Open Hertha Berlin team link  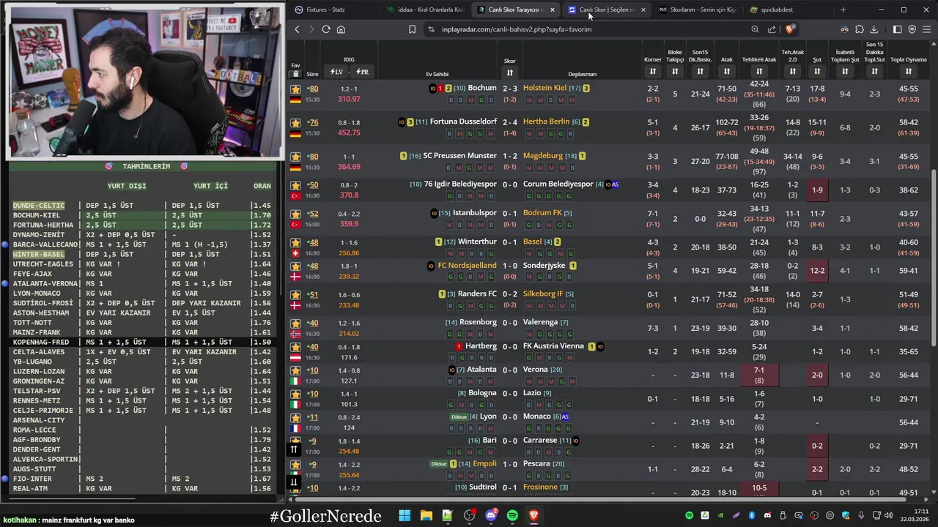tap(546, 122)
